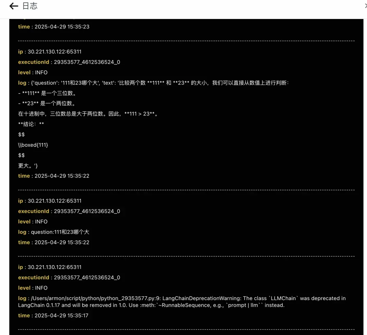Image resolution: width=367 pixels, height=335 pixels.
Task: Click the line '- **111** 是一个三位数。'
Action: [x=47, y=93]
